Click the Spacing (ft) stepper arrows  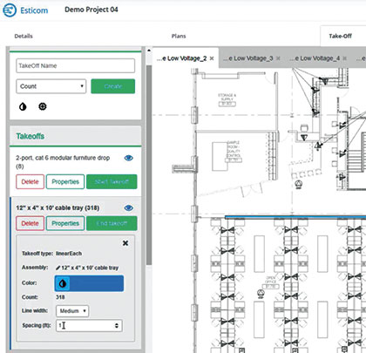pos(117,326)
